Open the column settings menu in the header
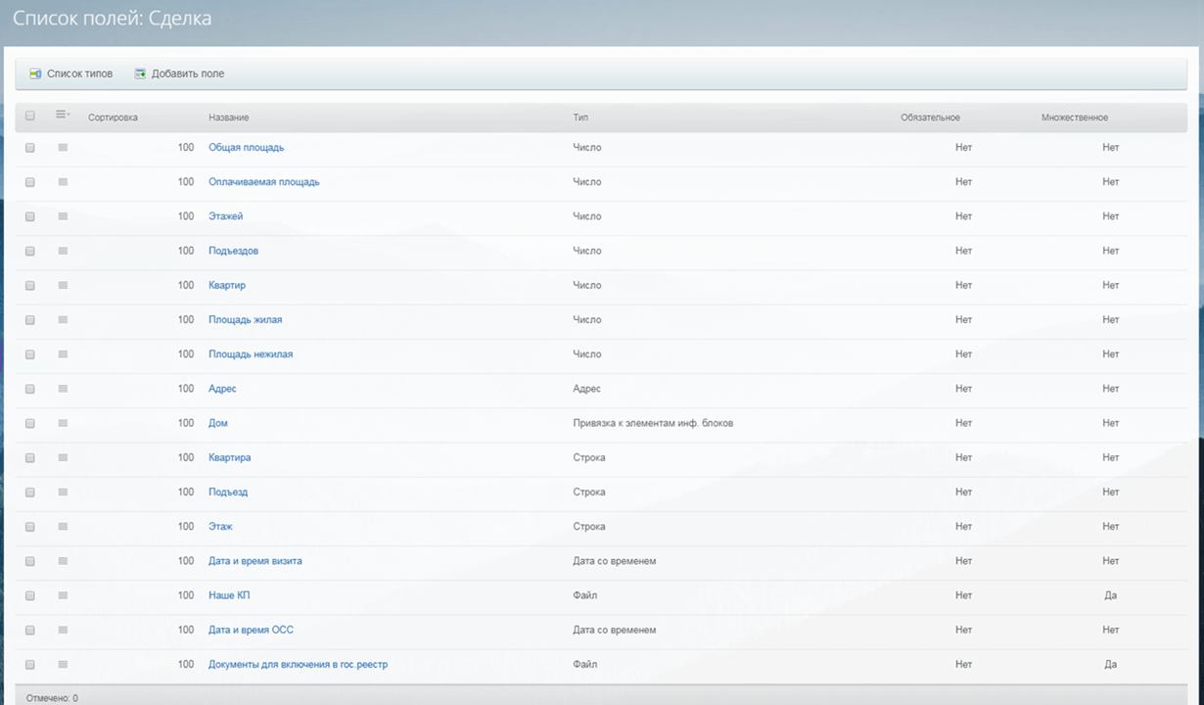This screenshot has height=705, width=1204. click(63, 115)
